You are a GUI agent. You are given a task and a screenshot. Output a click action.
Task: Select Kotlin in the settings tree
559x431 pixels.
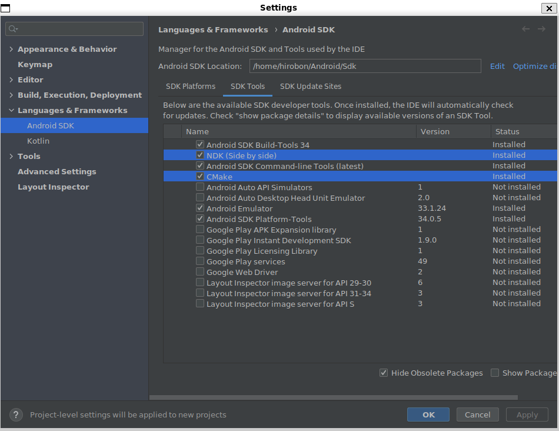pyautogui.click(x=38, y=141)
